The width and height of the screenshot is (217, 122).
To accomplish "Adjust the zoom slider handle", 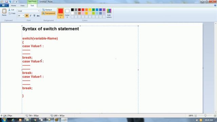I will click(x=205, y=116).
